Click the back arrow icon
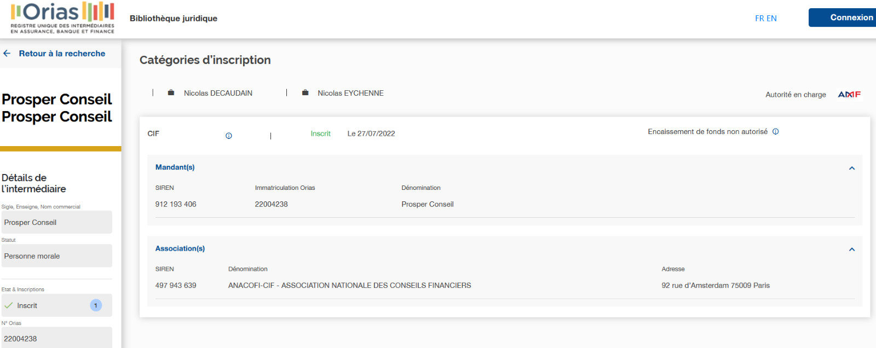This screenshot has width=876, height=348. 7,54
